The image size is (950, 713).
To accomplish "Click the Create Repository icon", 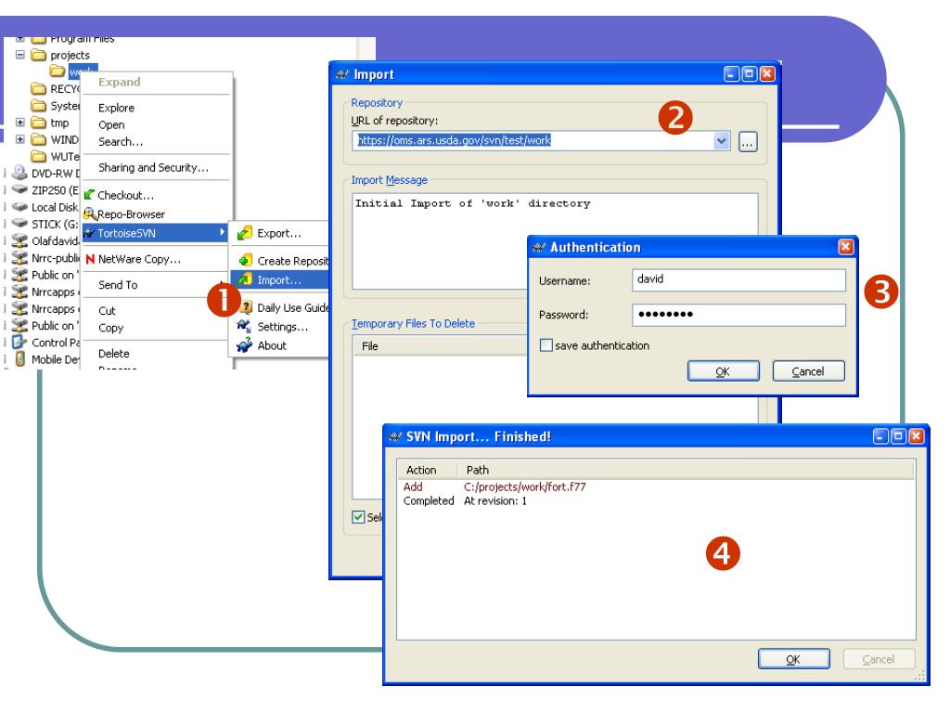I will click(245, 260).
